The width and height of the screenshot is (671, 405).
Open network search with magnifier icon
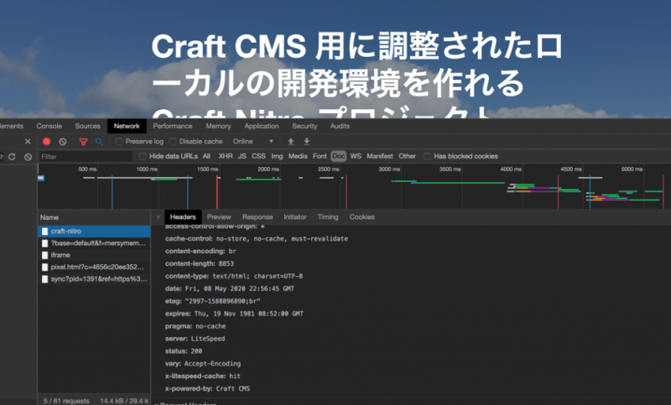pos(99,142)
